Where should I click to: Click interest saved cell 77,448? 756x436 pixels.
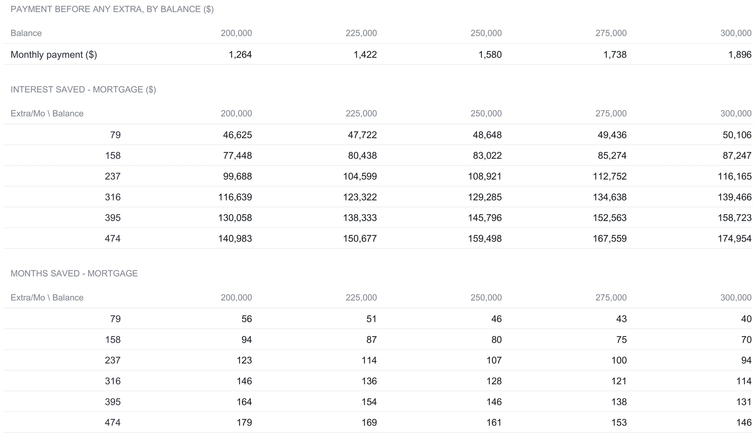(237, 156)
